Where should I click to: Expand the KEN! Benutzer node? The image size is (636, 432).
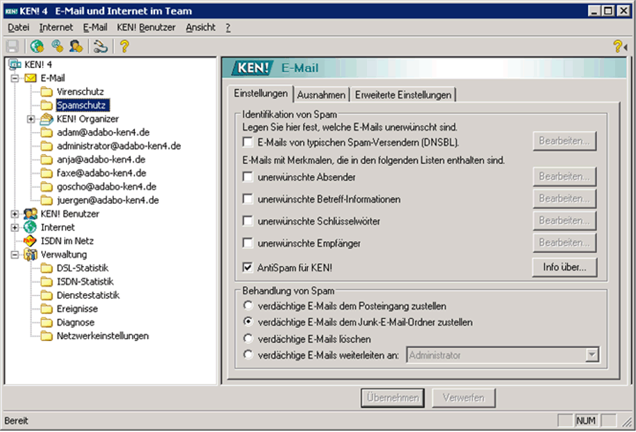[15, 214]
